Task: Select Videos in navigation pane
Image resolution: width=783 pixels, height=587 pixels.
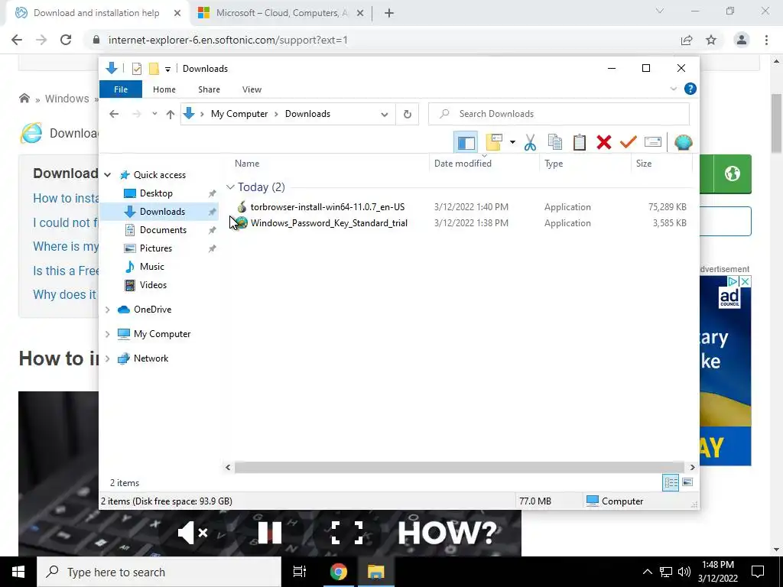Action: click(153, 285)
